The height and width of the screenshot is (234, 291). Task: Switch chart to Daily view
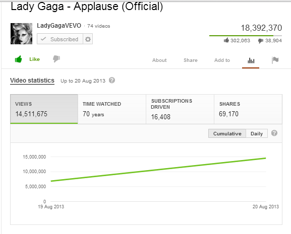click(x=257, y=133)
